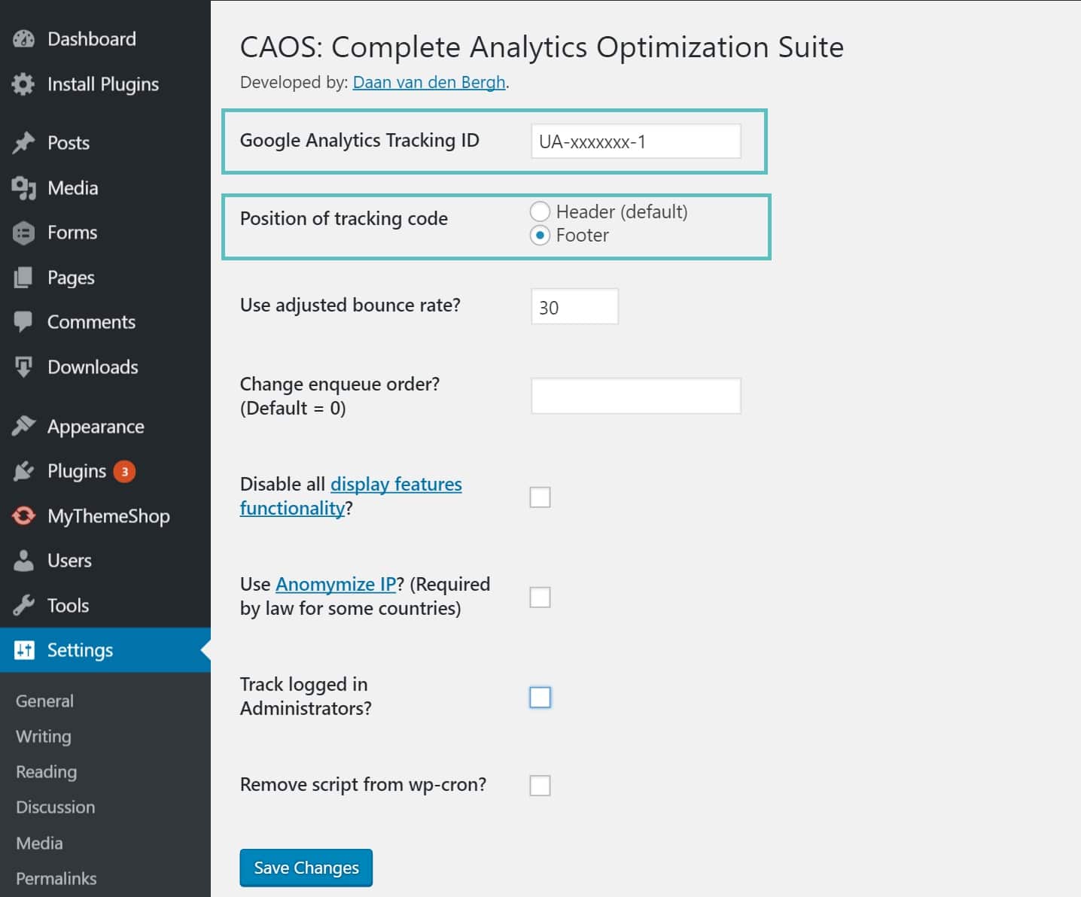Select the Posts pushpin icon

24,142
